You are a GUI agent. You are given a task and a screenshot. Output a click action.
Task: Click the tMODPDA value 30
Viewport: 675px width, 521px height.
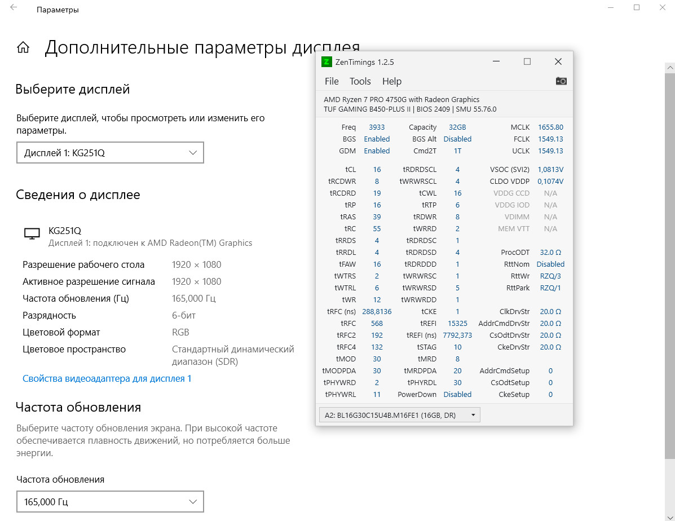coord(377,370)
